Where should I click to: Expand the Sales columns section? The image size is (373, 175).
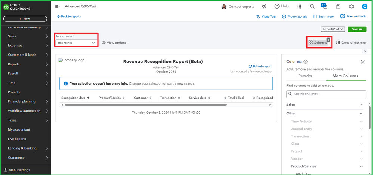click(361, 105)
